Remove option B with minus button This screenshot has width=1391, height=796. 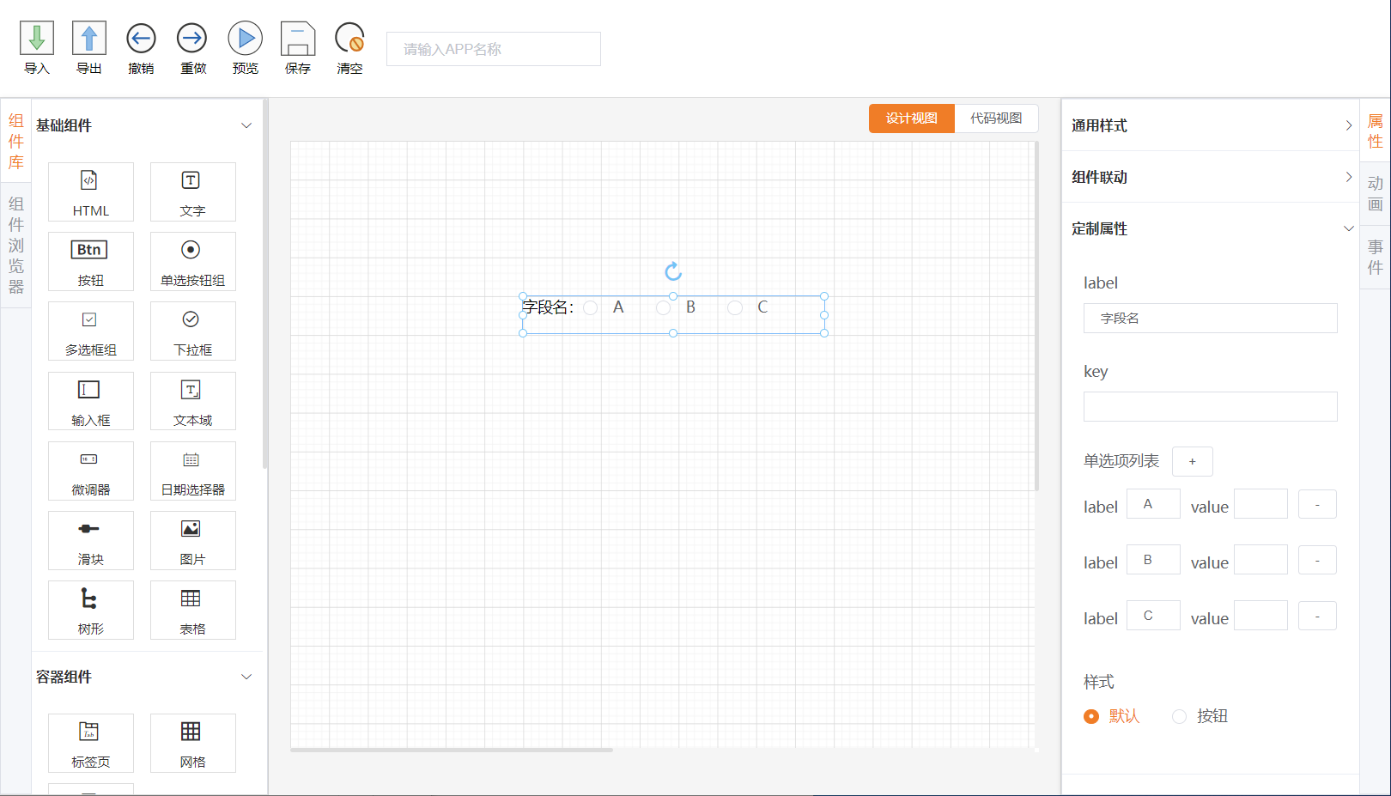point(1317,560)
